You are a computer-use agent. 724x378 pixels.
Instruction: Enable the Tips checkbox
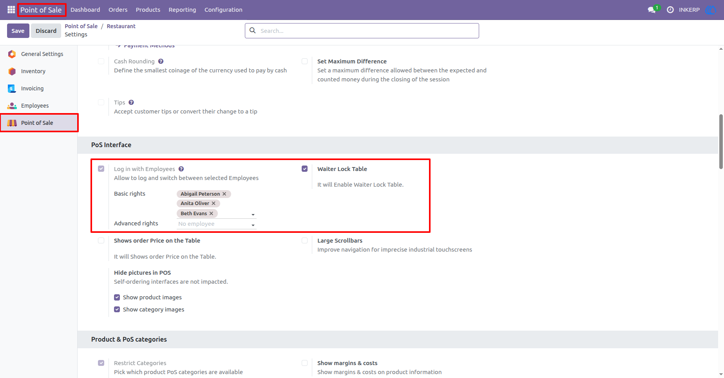(x=101, y=103)
